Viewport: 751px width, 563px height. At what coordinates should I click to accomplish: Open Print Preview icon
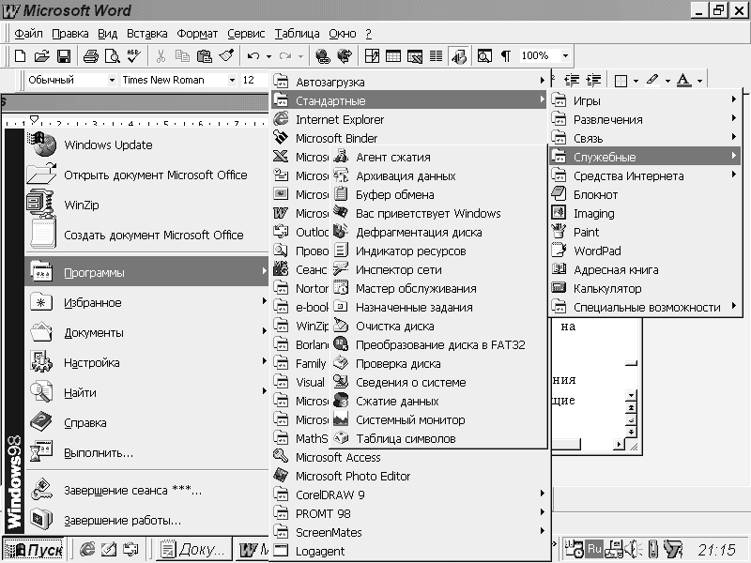(x=112, y=56)
